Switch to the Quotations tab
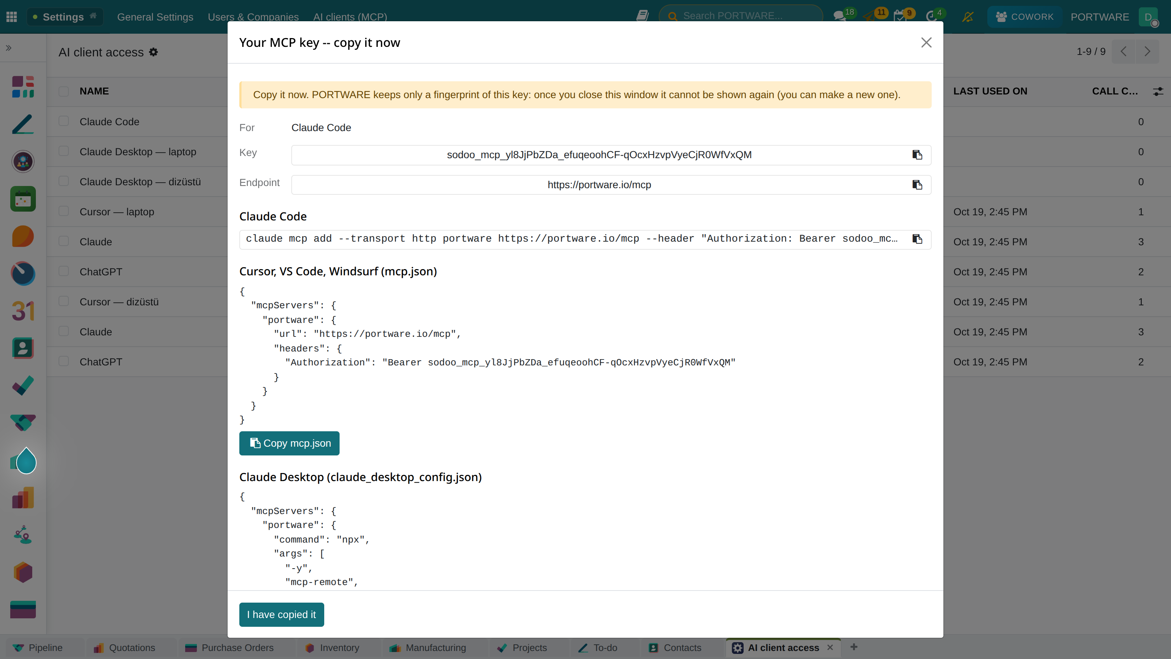 pyautogui.click(x=131, y=648)
